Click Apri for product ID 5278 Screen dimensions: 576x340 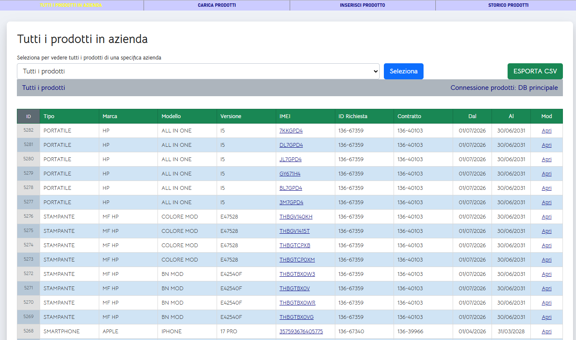pos(546,188)
